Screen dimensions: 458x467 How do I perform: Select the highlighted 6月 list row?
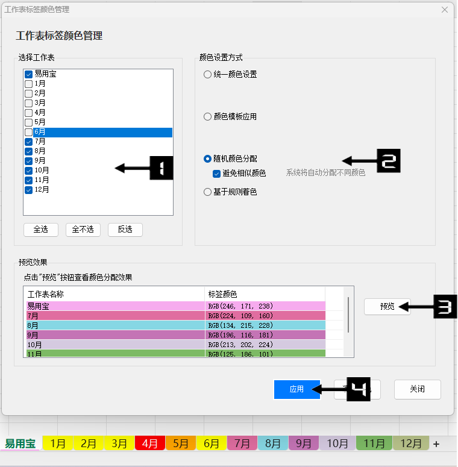tap(98, 132)
